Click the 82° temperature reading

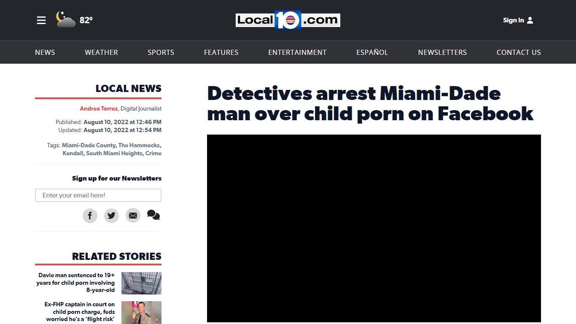(x=86, y=20)
